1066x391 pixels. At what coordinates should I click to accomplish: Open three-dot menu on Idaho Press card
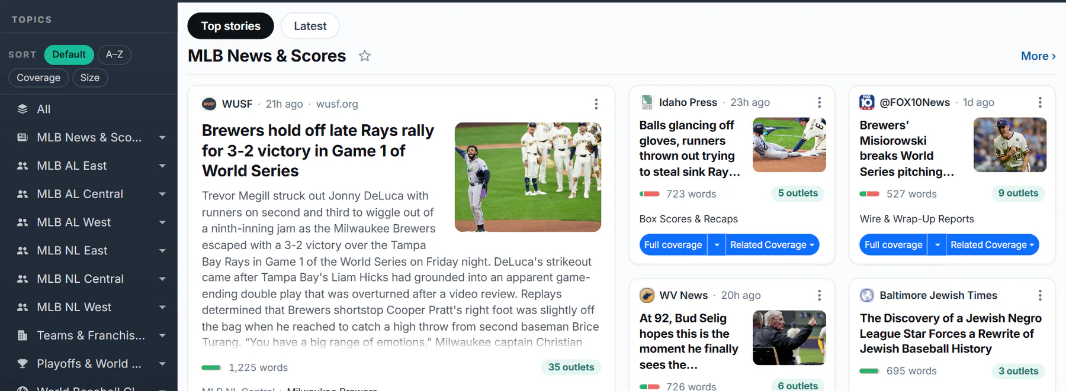tap(819, 102)
